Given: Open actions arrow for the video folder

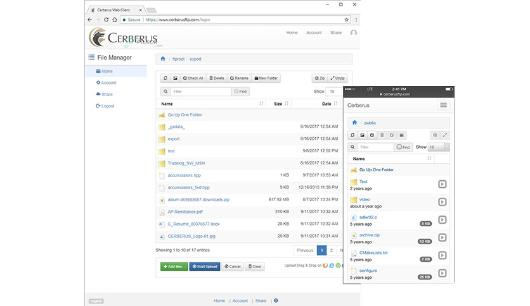Looking at the screenshot, I should point(442,202).
